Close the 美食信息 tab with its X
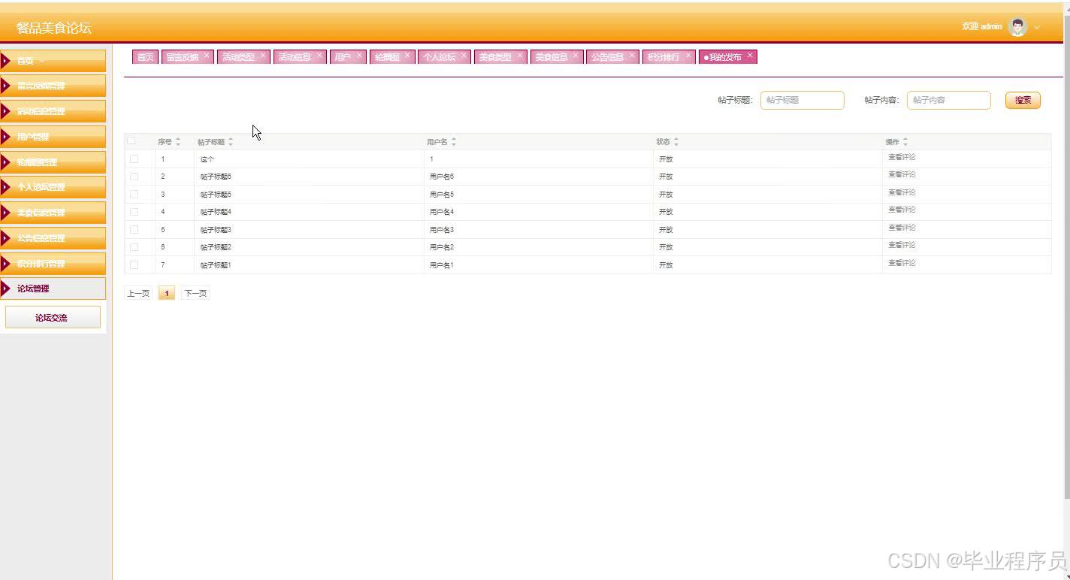 coord(576,56)
